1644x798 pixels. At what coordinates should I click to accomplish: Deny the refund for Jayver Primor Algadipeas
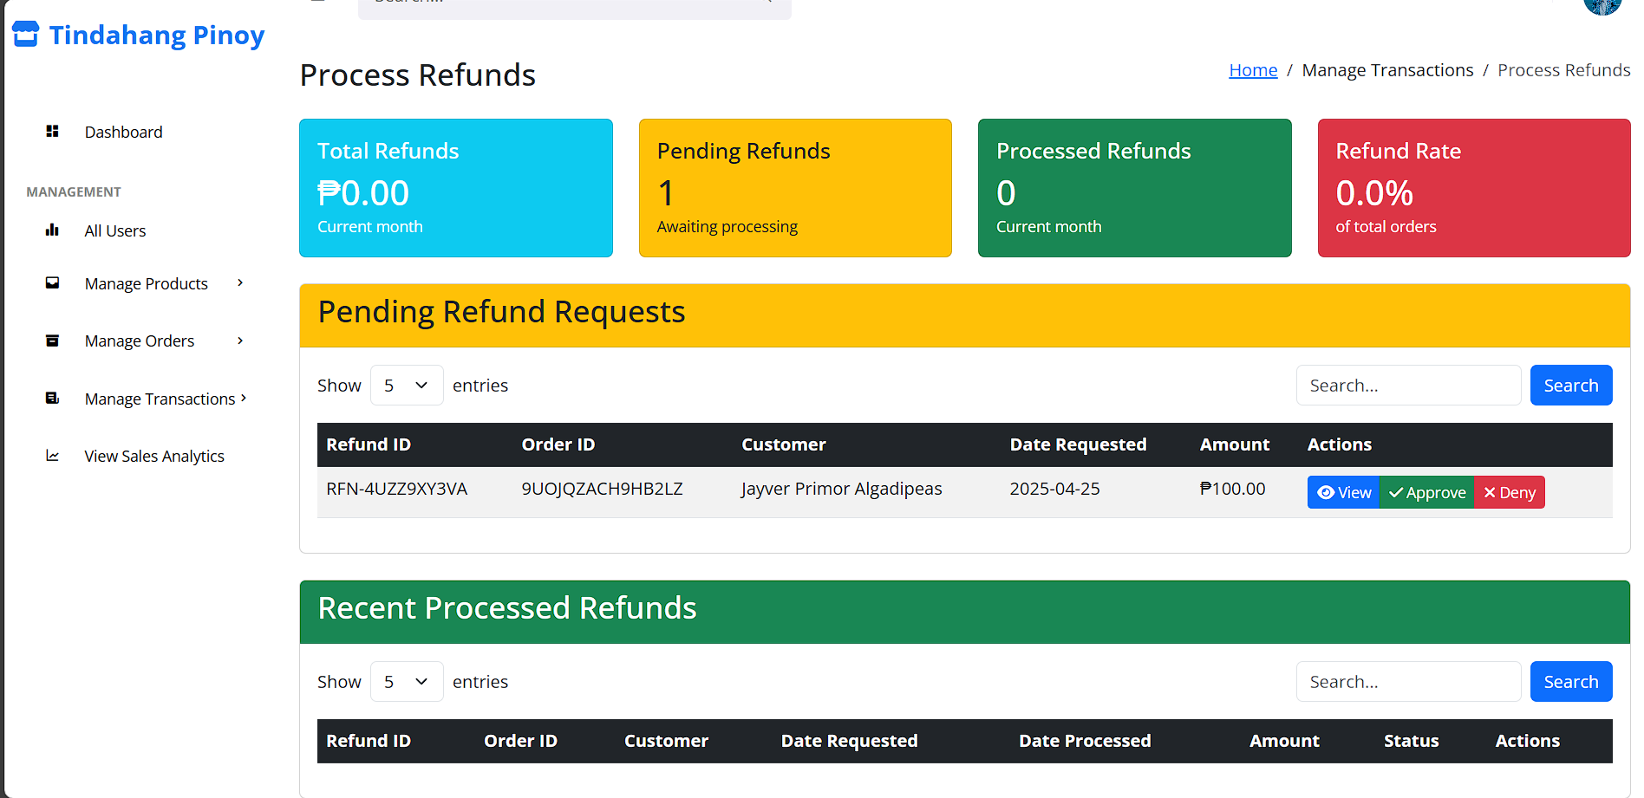[1509, 492]
